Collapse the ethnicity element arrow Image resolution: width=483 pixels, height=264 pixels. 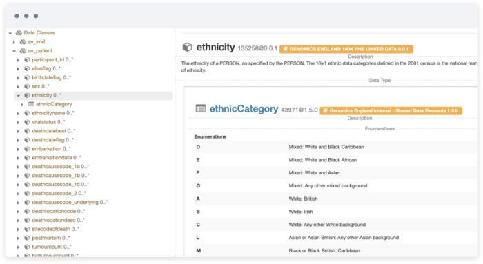pyautogui.click(x=18, y=96)
